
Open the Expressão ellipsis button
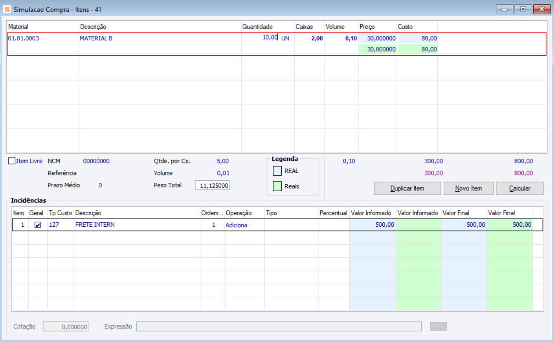tap(438, 327)
